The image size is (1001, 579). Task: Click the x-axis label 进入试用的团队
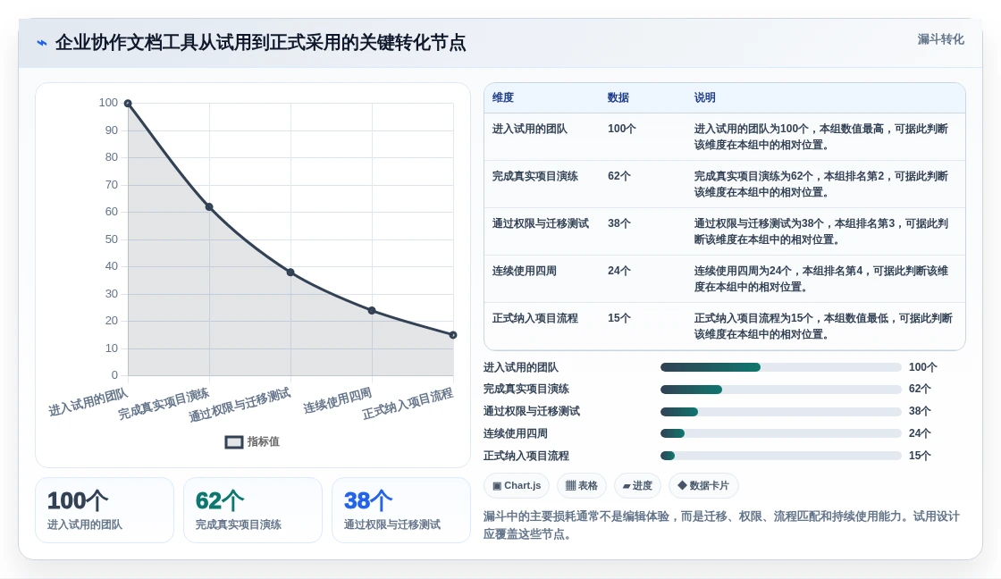pos(88,402)
